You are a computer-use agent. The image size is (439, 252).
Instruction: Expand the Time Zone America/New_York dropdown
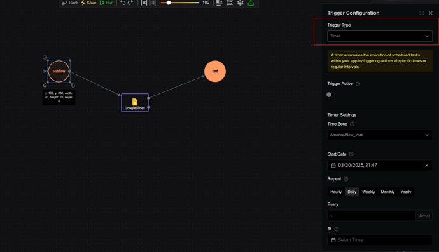[x=380, y=135]
